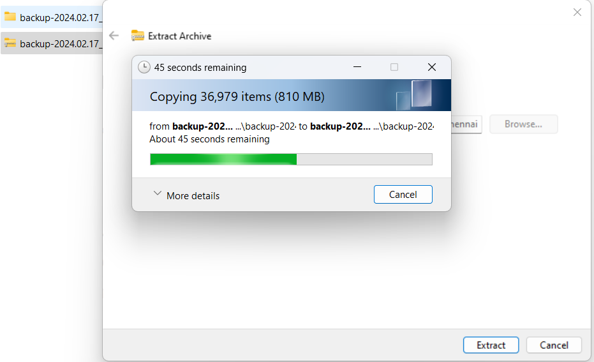Viewport: 594px width, 362px height.
Task: Close the 45 seconds remaining dialog
Action: point(431,67)
